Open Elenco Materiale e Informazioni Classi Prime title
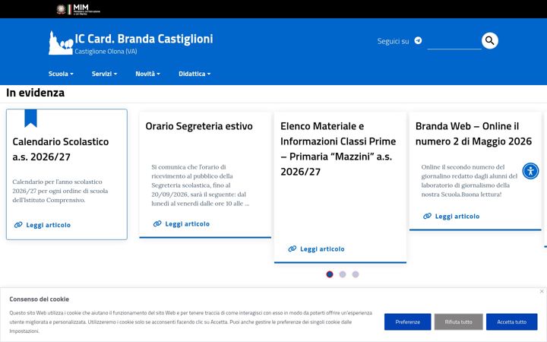This screenshot has height=342, width=547. click(338, 149)
